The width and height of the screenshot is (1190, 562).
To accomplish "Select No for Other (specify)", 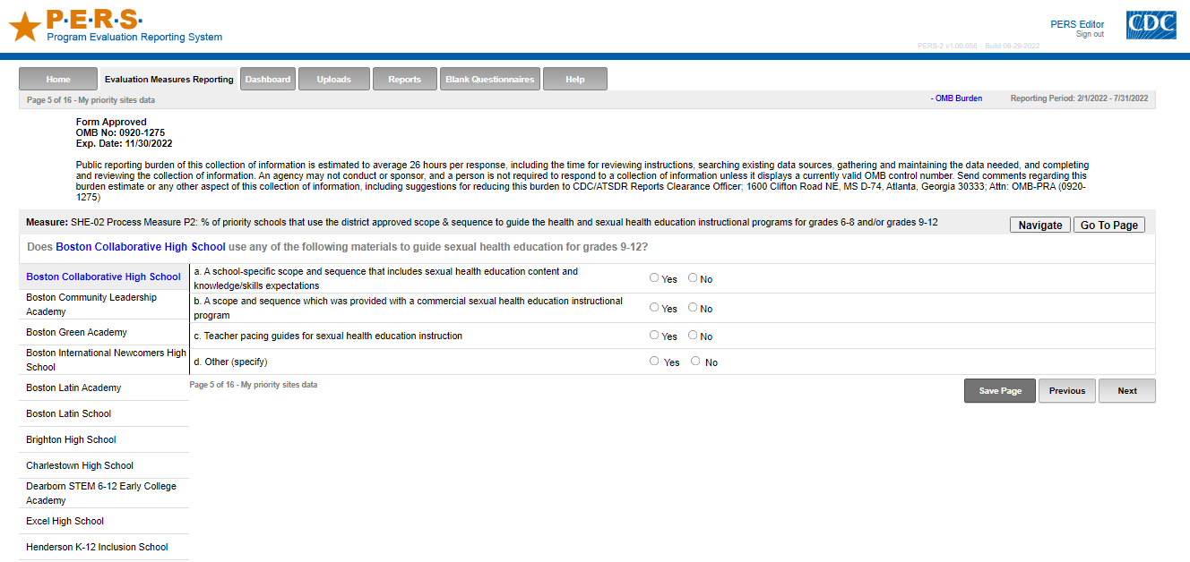I will [x=695, y=362].
